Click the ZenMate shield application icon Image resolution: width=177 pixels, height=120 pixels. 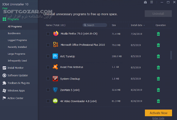coord(55,90)
